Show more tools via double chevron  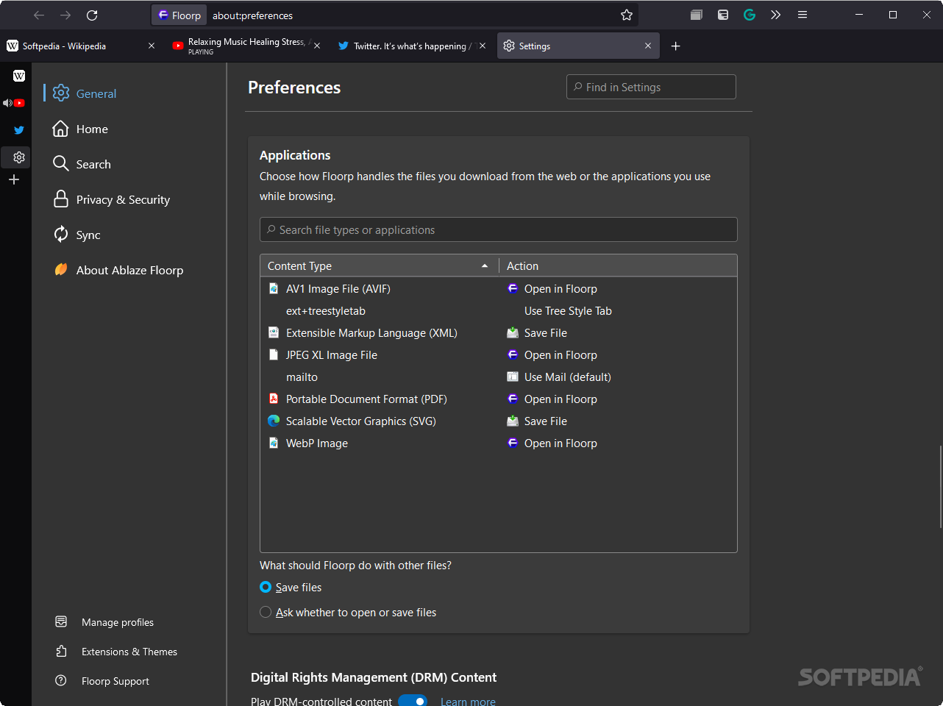point(775,15)
